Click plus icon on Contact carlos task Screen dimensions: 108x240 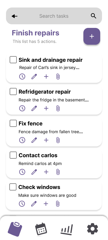click(46, 172)
